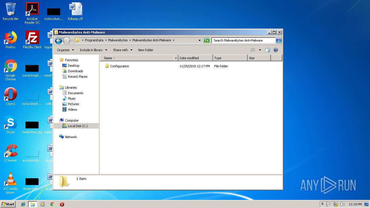Sort by the Size column header

point(259,58)
